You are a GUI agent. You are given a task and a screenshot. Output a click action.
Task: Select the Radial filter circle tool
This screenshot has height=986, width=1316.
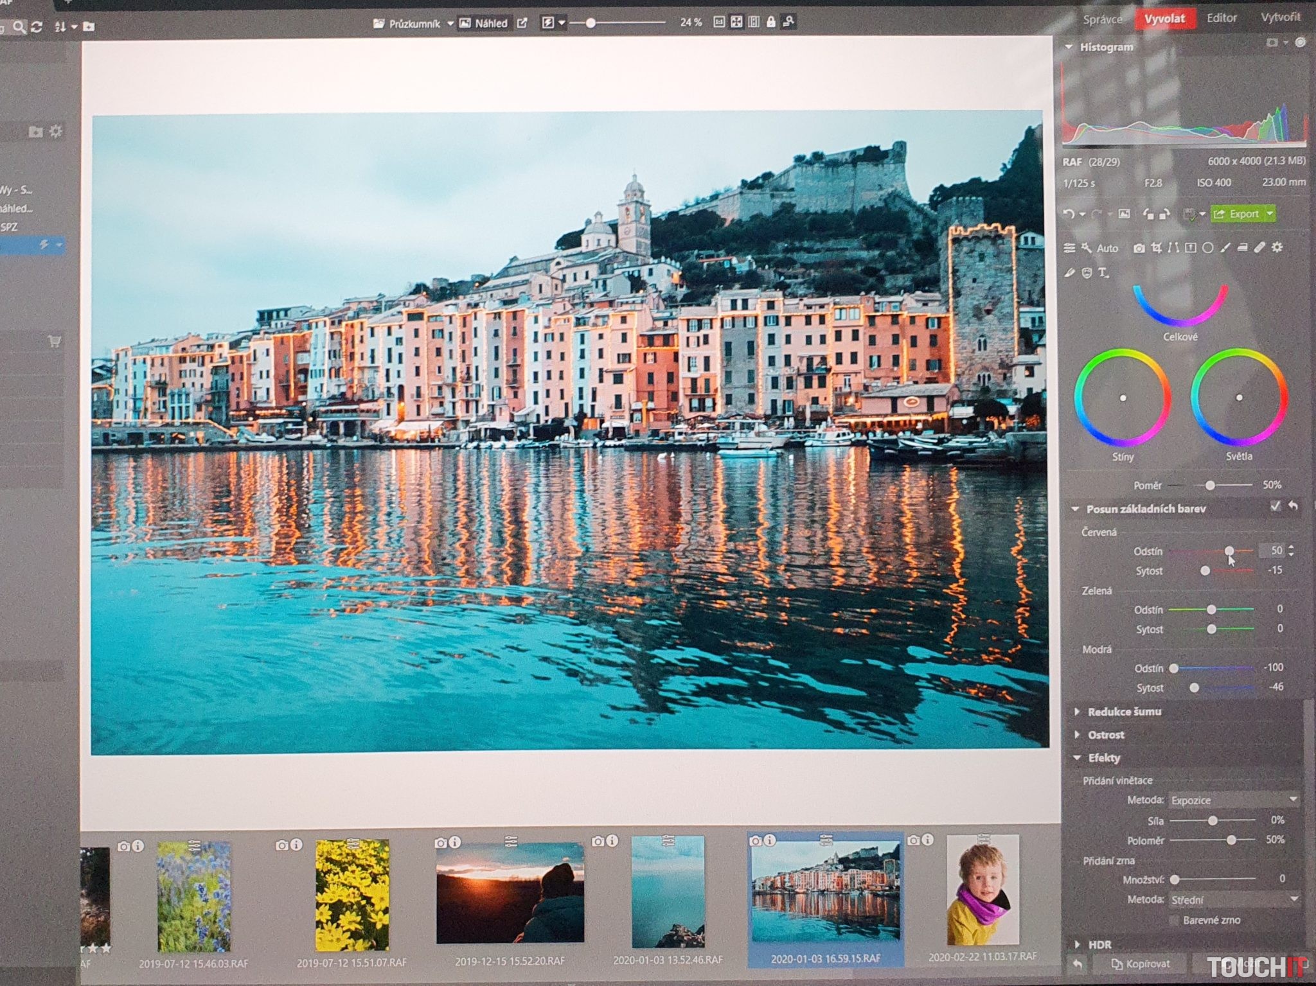[1208, 248]
